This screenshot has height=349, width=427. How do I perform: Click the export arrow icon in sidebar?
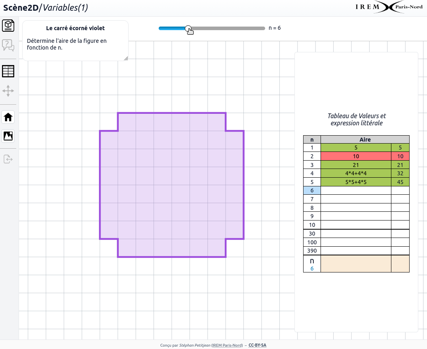coord(8,159)
